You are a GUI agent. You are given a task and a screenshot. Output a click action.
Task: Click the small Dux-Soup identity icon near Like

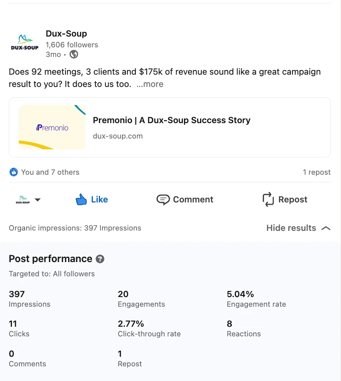click(x=23, y=200)
